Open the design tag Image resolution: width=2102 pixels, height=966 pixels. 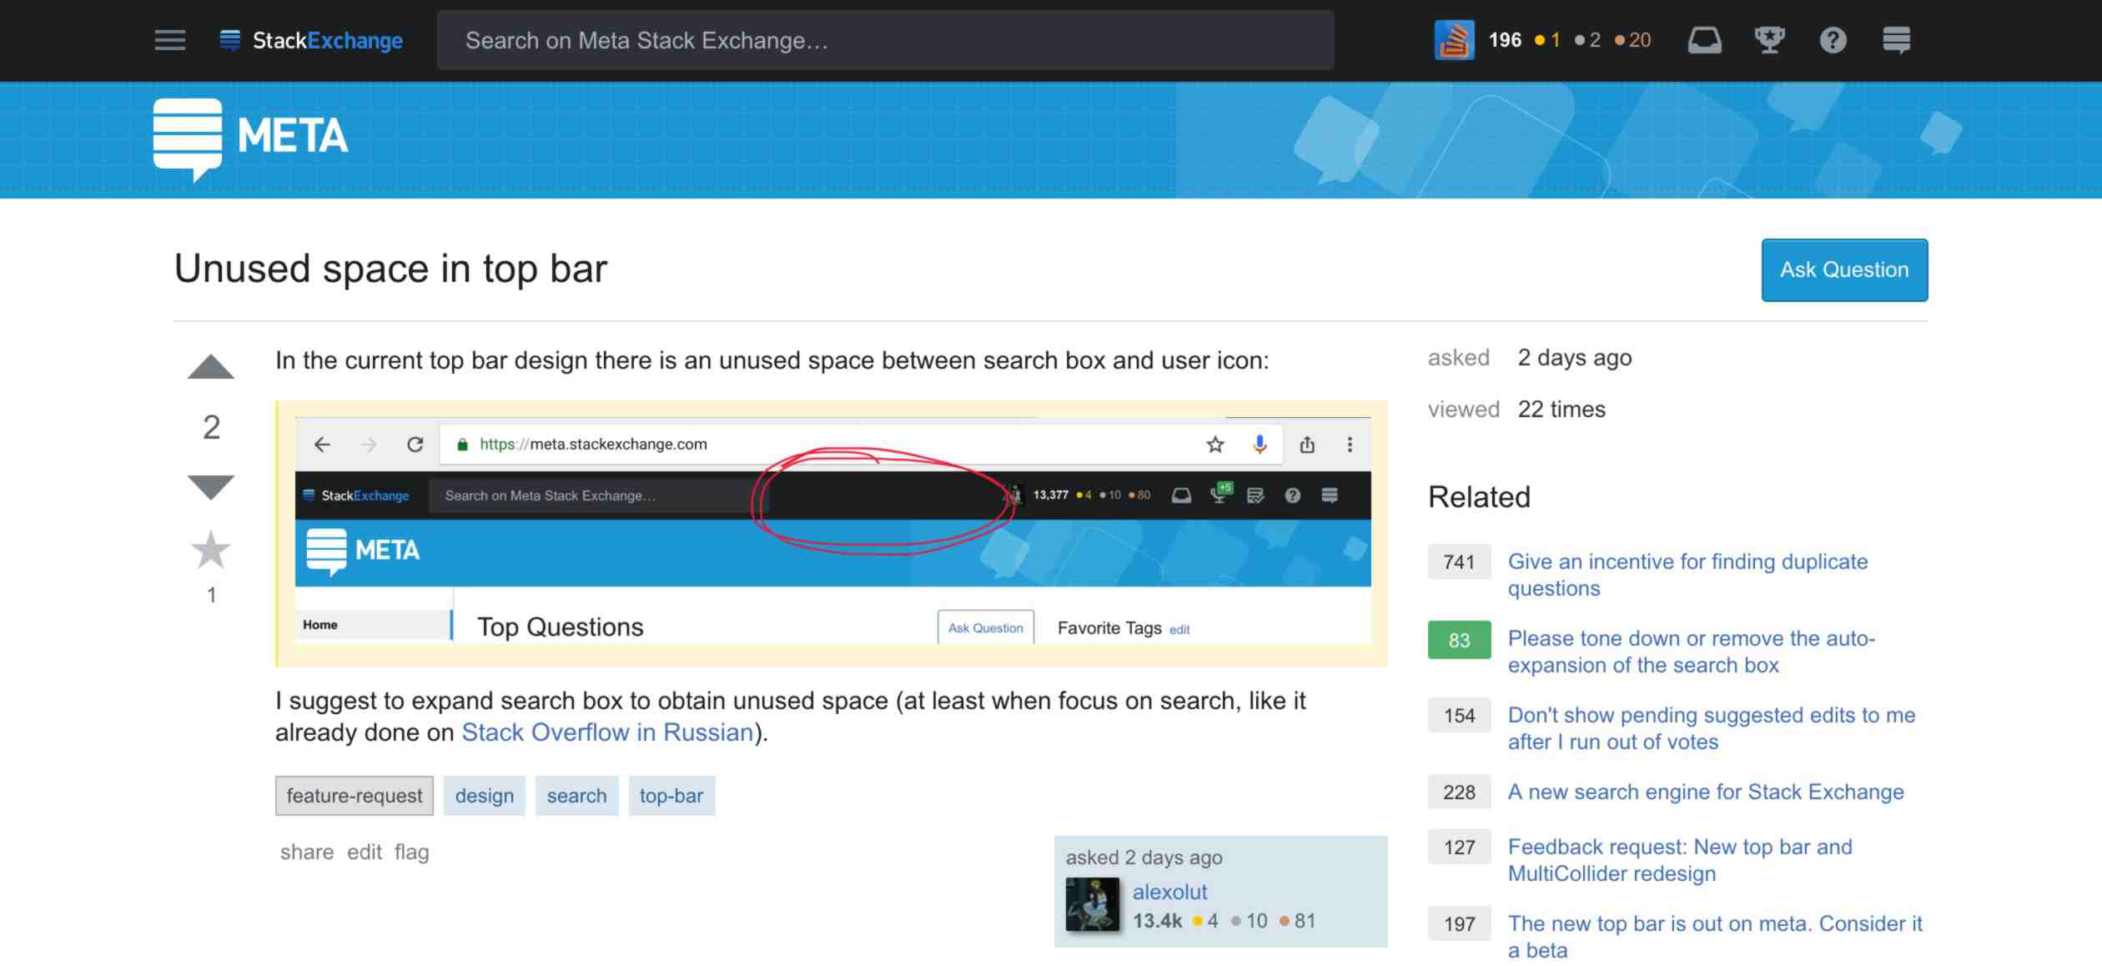[485, 795]
